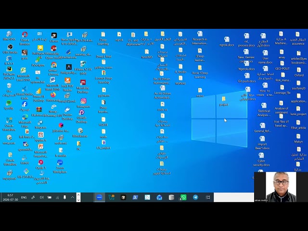308x231 pixels.
Task: Open the Leverage_file folder
Action: 282,90
